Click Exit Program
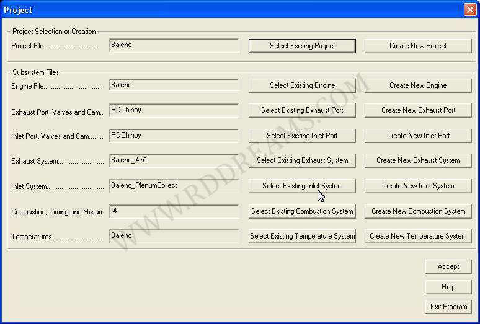 (x=448, y=307)
